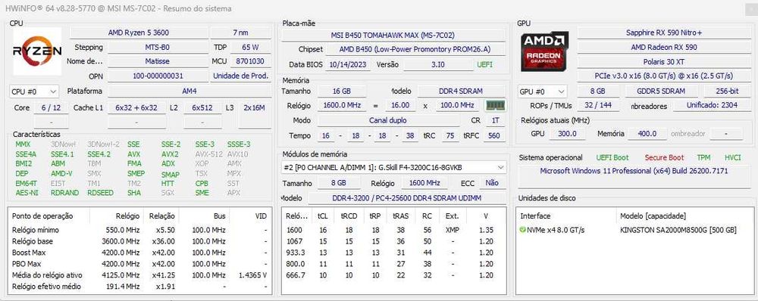Click the Unidade de Prod. field
758x301 pixels.
point(240,76)
